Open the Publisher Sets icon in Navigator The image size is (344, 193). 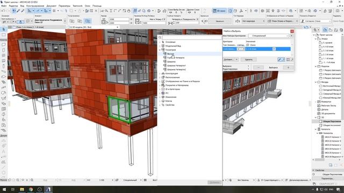pos(341,30)
